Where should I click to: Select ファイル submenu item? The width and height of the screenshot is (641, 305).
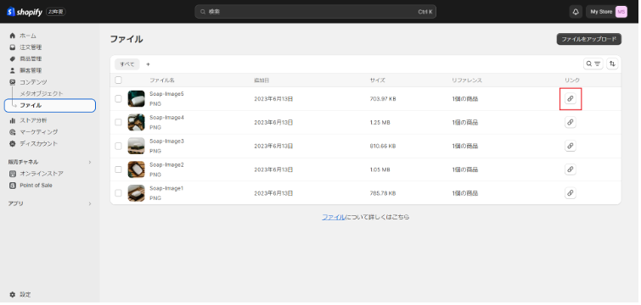click(50, 105)
